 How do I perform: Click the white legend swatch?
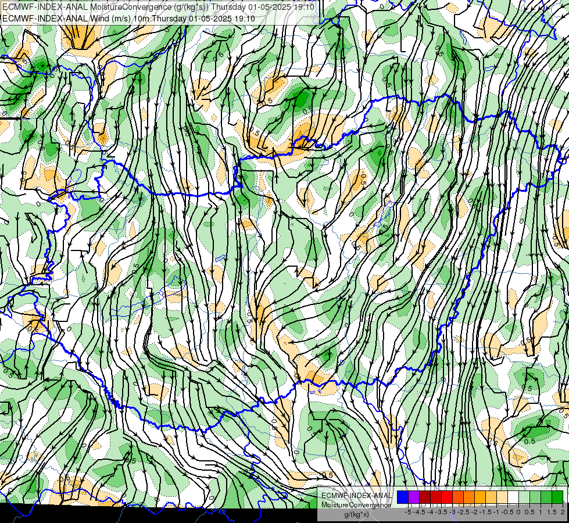point(513,497)
